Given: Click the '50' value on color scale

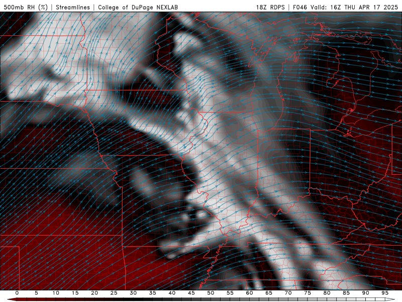Looking at the screenshot, I should (211, 293).
